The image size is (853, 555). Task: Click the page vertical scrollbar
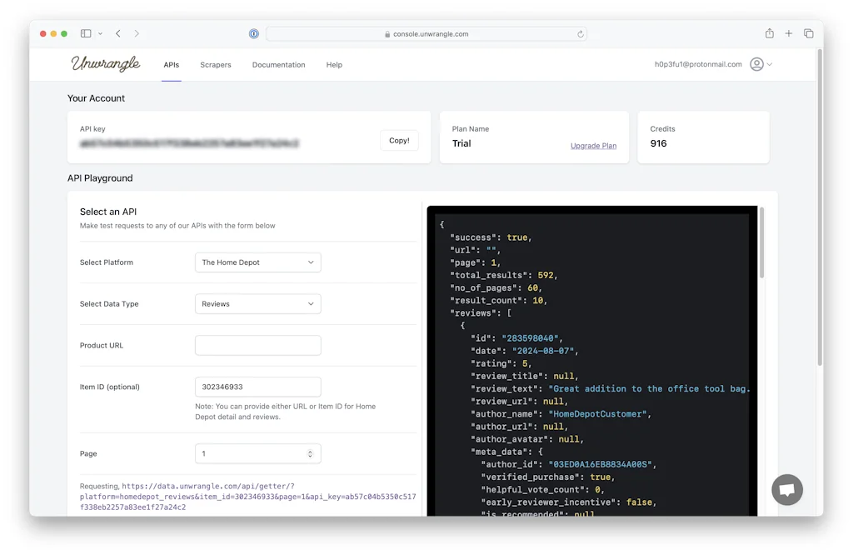pyautogui.click(x=820, y=207)
